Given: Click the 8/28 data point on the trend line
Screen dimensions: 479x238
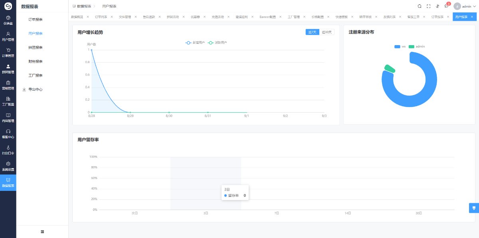Looking at the screenshot, I should tap(91, 50).
